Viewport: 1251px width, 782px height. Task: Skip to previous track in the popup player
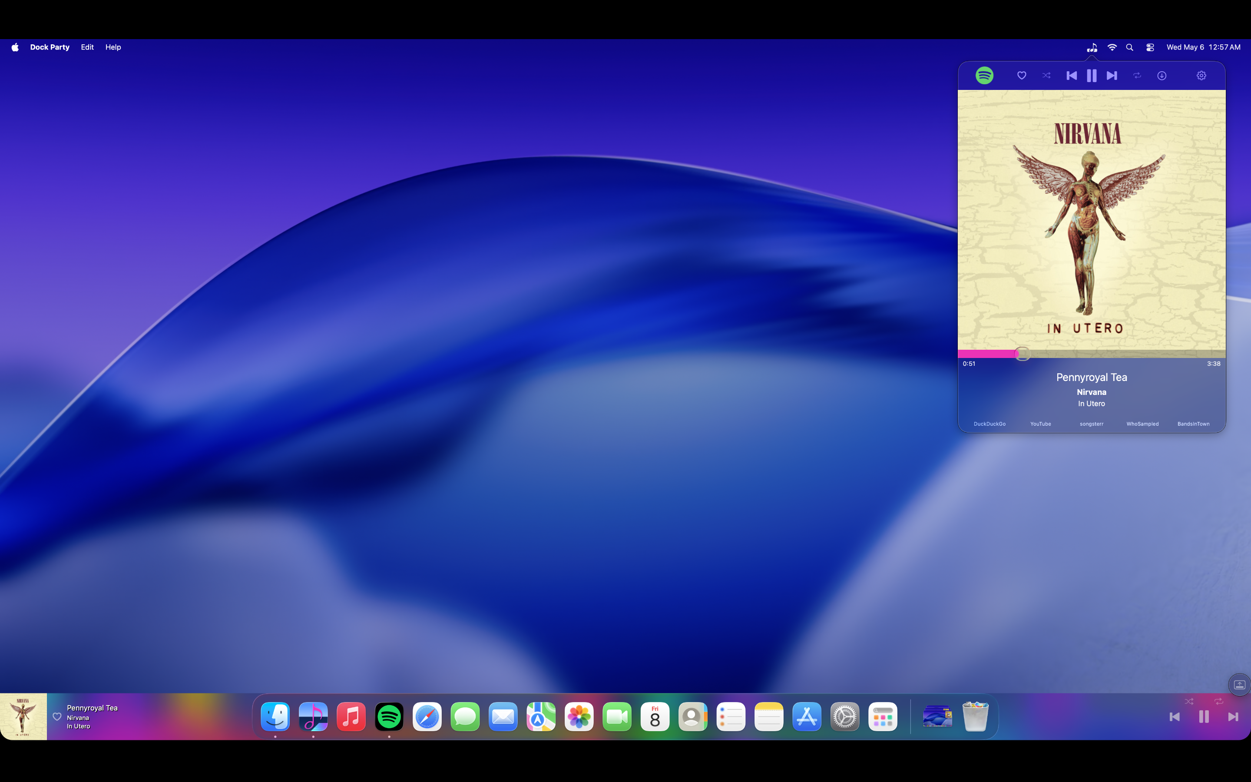pyautogui.click(x=1072, y=76)
